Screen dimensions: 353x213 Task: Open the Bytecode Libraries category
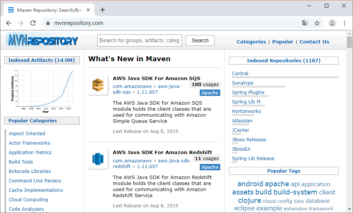(x=30, y=171)
